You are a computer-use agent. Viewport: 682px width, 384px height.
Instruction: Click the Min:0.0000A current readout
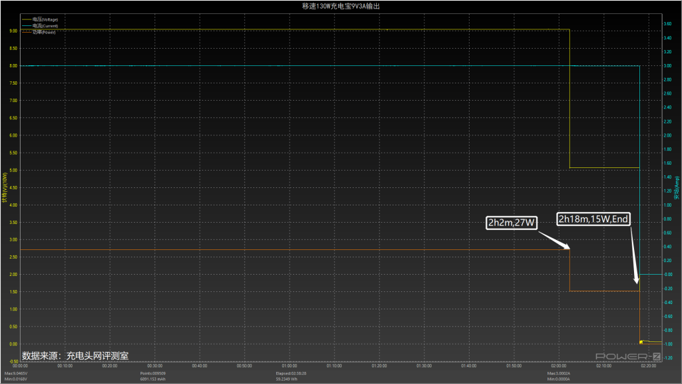pos(559,379)
